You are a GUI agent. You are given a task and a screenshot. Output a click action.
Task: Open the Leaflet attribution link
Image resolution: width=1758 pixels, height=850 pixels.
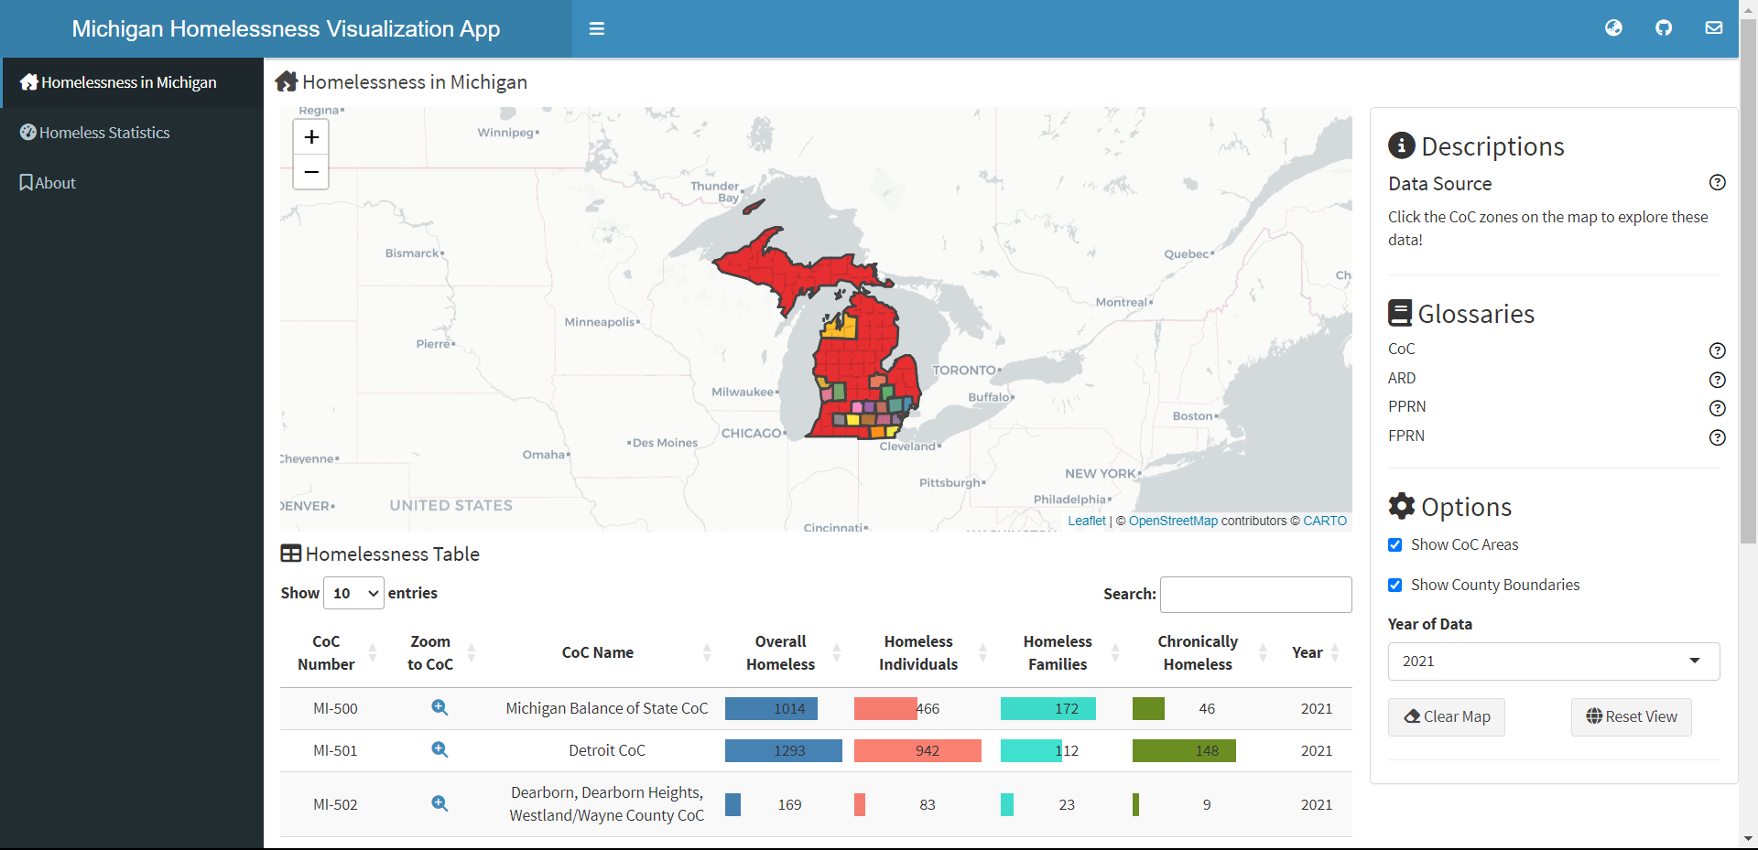(x=1087, y=521)
